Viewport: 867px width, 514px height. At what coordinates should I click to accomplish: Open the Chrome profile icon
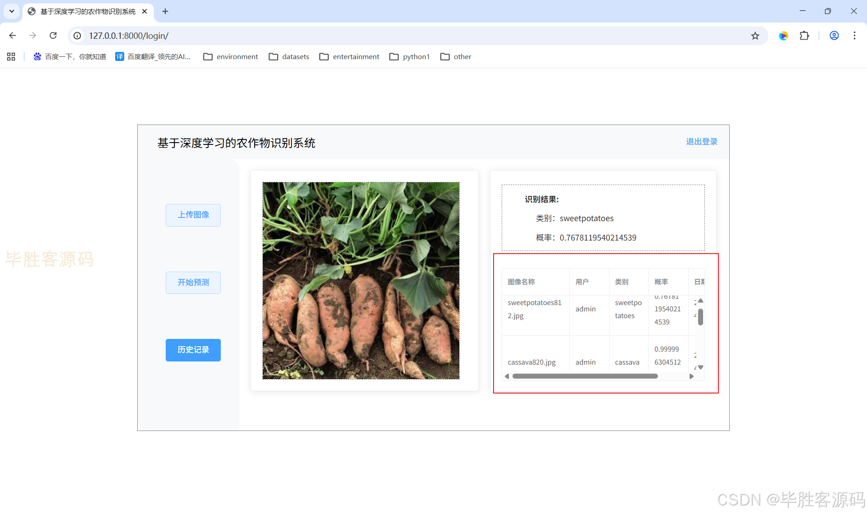[834, 36]
